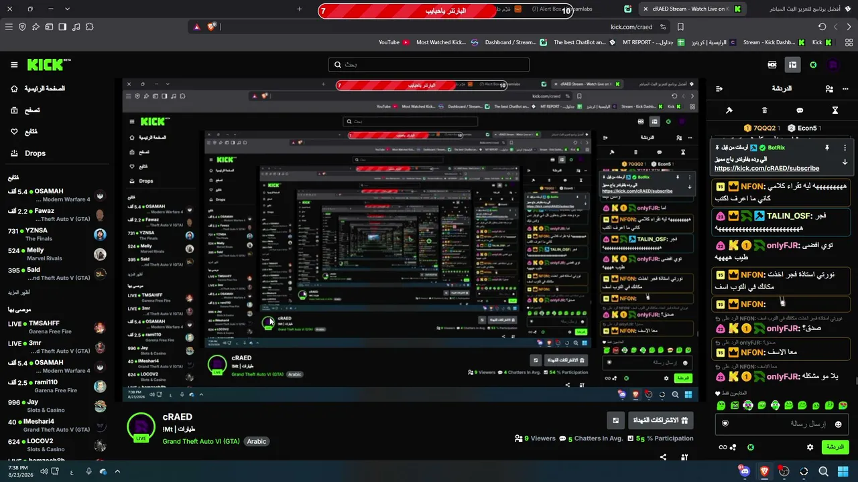Viewport: 858px width, 482px height.
Task: Open the browser extensions puzzle icon
Action: tap(89, 27)
